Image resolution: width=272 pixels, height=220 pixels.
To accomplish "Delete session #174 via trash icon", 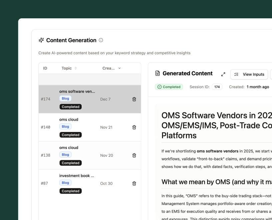I will 134,99.
